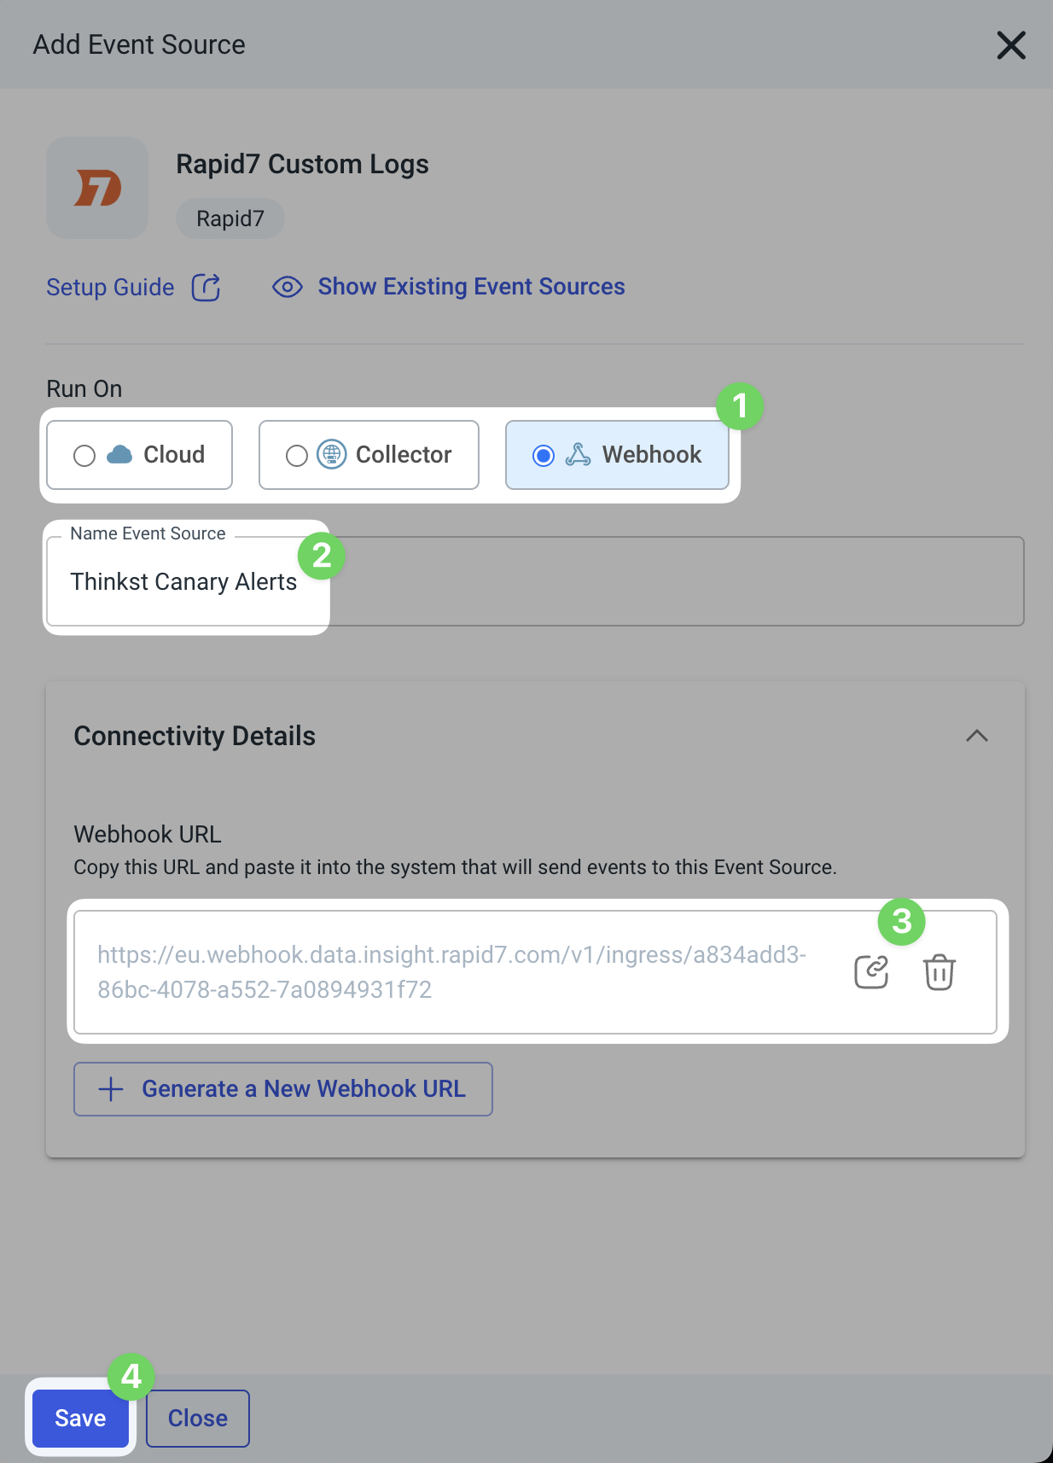Viewport: 1053px width, 1463px height.
Task: Click the cloud icon in Run On
Action: [119, 455]
